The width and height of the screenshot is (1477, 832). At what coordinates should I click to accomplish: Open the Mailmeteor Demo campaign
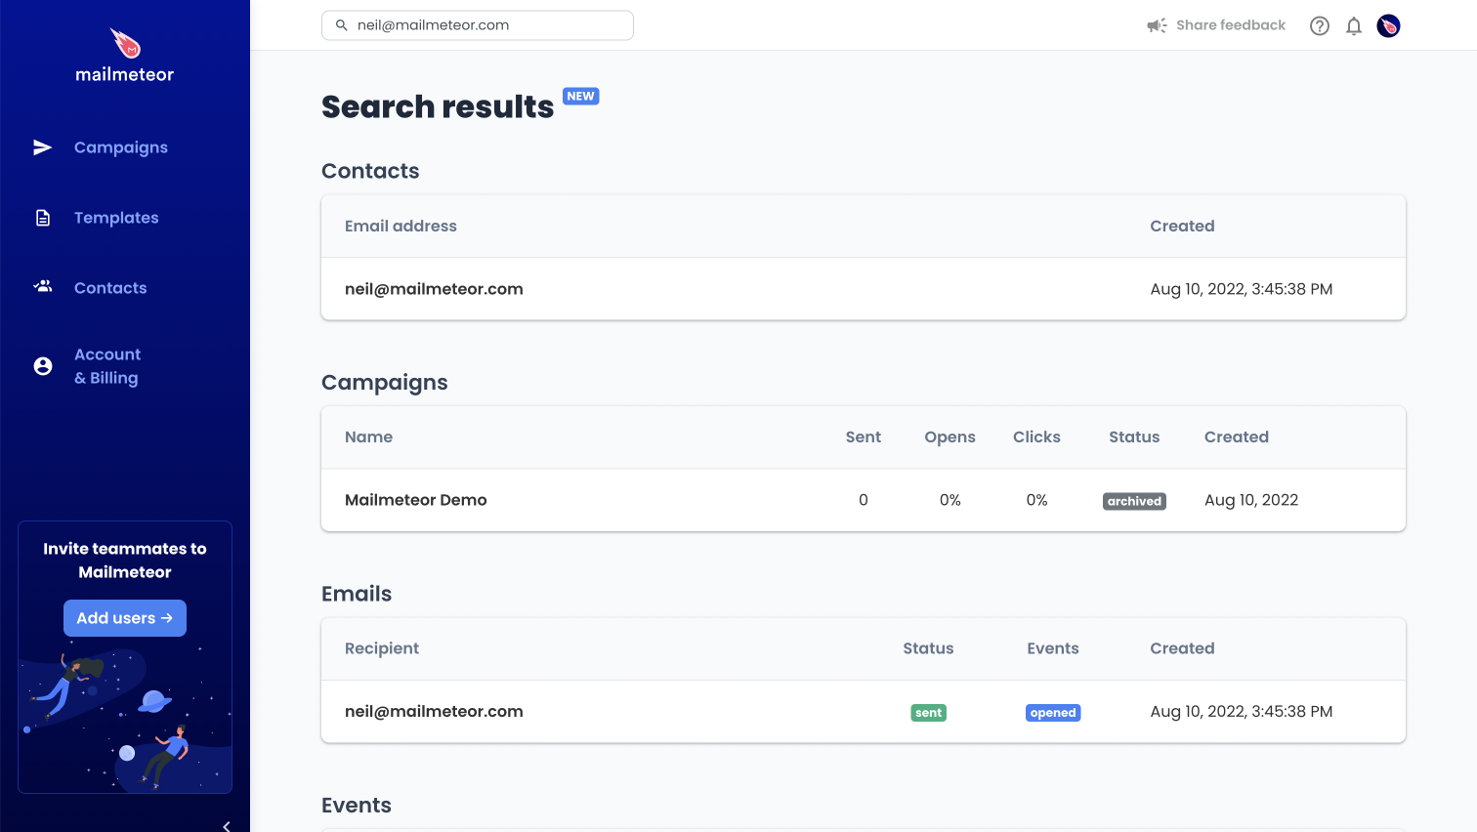coord(416,500)
